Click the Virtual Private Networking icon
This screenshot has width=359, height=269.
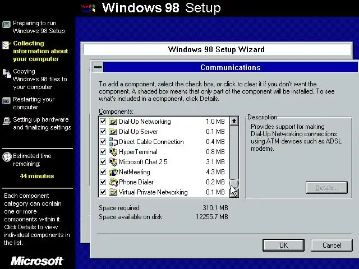coord(113,192)
